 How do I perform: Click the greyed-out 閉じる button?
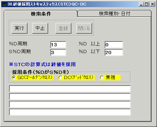click(84, 28)
